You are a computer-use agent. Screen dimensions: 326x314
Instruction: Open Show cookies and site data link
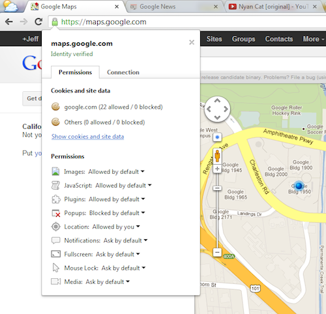point(87,137)
